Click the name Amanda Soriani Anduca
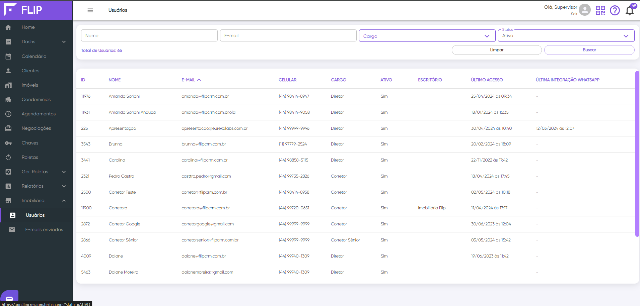Screen dimensions: 640x306 coord(132,112)
